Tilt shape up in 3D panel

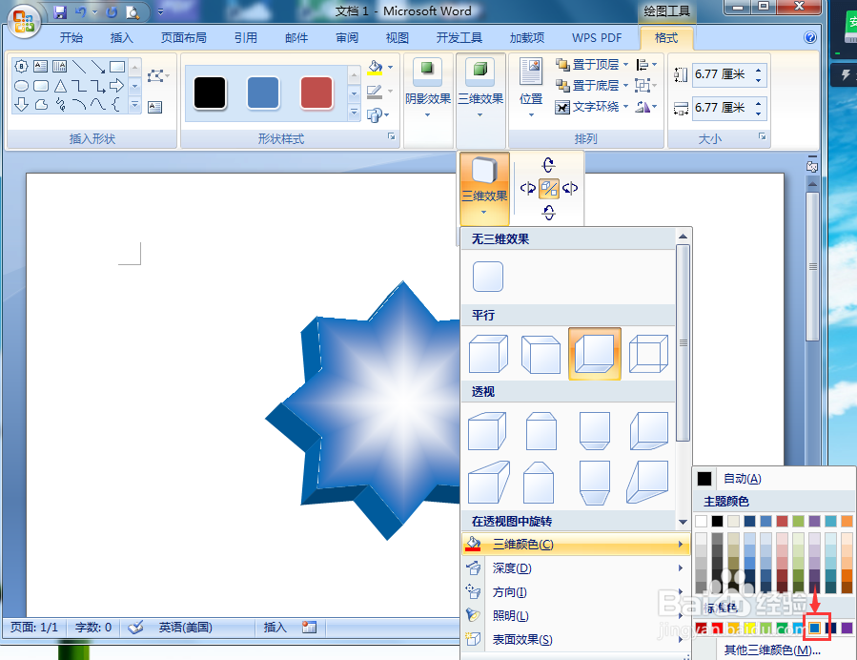tap(548, 164)
